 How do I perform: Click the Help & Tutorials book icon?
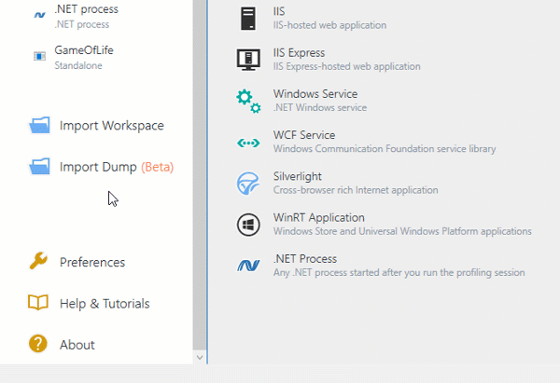(38, 303)
